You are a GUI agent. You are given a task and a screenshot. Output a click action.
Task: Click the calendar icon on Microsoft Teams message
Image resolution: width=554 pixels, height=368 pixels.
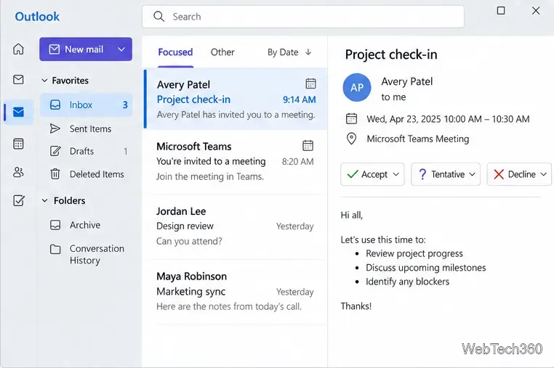coord(308,145)
